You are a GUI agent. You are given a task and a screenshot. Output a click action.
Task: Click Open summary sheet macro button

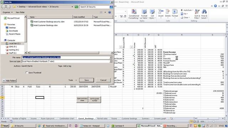82,100
